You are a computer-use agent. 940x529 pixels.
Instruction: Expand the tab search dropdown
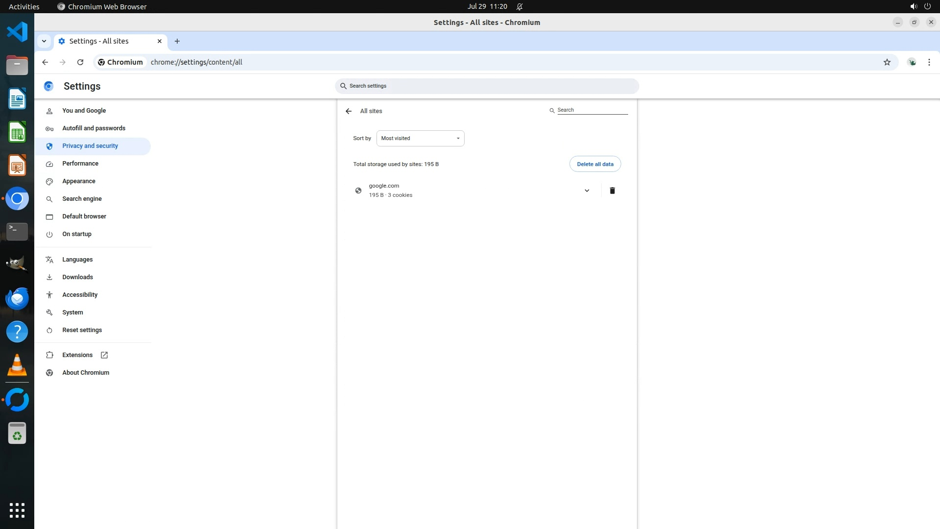coord(44,41)
